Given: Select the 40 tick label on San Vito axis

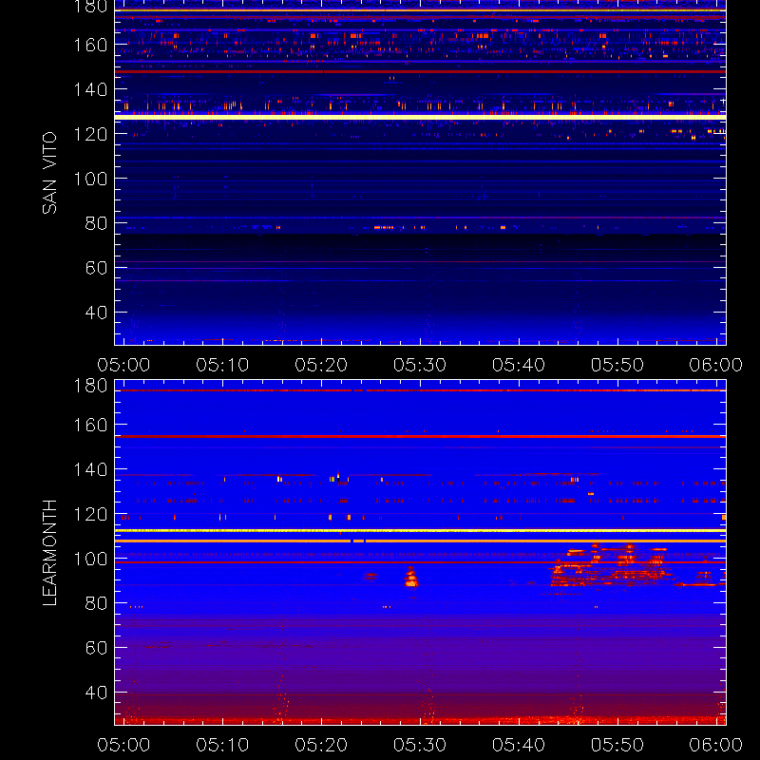Looking at the screenshot, I should tap(97, 313).
